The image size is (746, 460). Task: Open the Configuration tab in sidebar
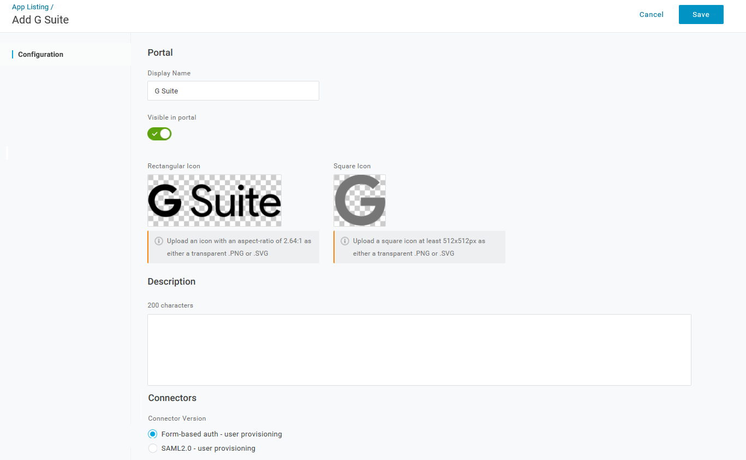point(40,55)
